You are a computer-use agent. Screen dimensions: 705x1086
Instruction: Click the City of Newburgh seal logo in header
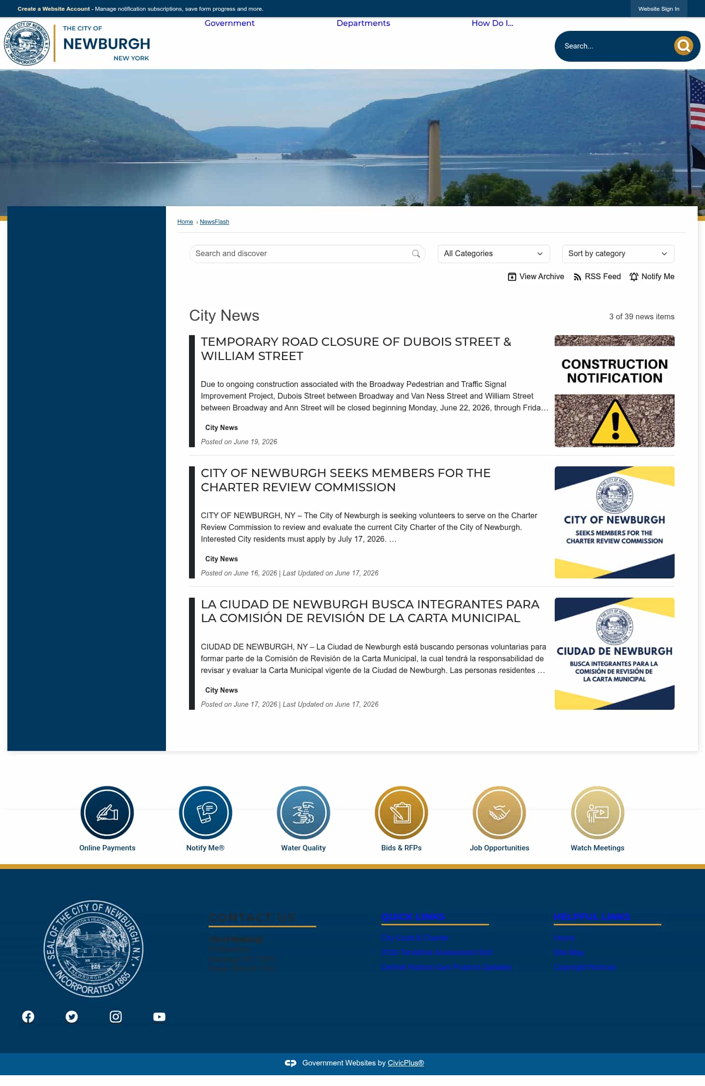click(x=27, y=43)
